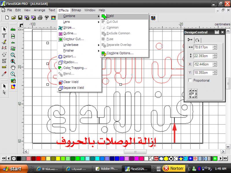Select the Text tool in toolbox
Viewport: 231px width, 173px height.
(4, 36)
